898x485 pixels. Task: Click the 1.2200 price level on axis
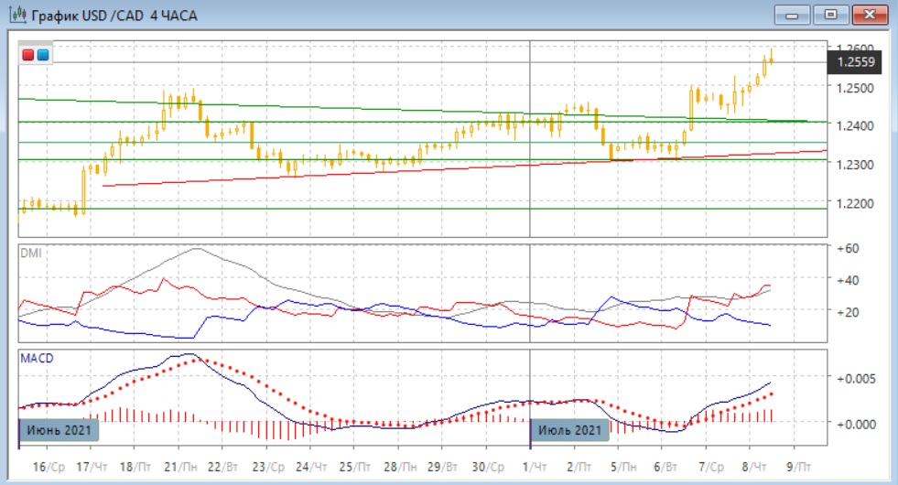(x=859, y=203)
